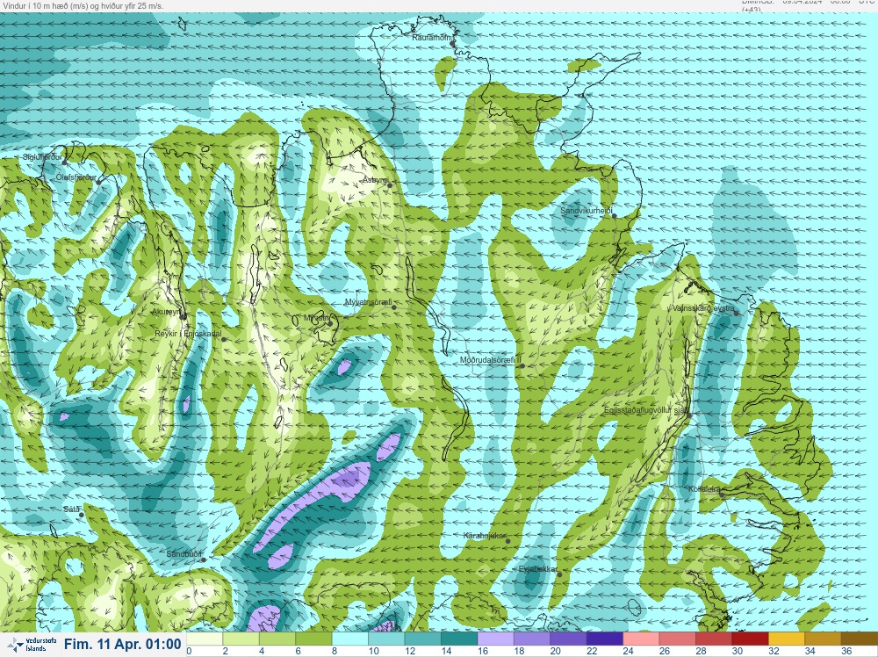
Task: Select the Egilsstaðaflugvöllur station label
Action: (645, 410)
